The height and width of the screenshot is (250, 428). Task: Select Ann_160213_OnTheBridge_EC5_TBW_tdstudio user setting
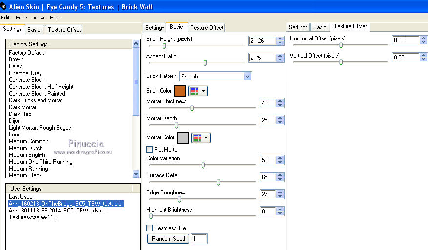tap(66, 204)
